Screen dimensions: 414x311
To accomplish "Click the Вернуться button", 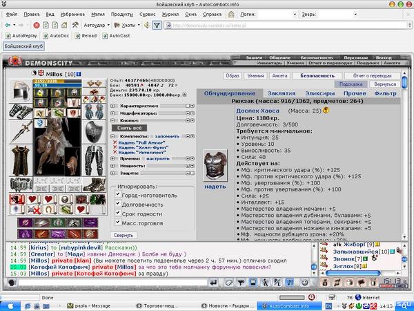I will tap(385, 84).
